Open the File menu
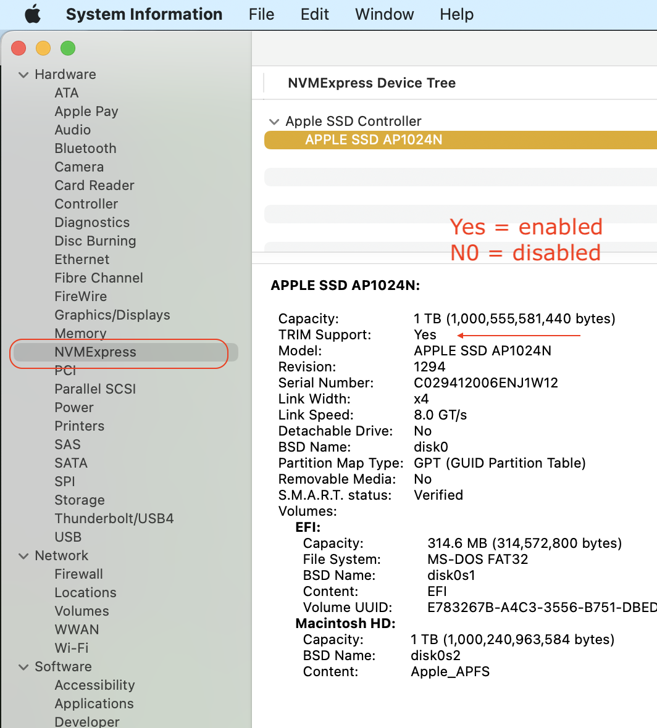657x728 pixels. pos(261,14)
